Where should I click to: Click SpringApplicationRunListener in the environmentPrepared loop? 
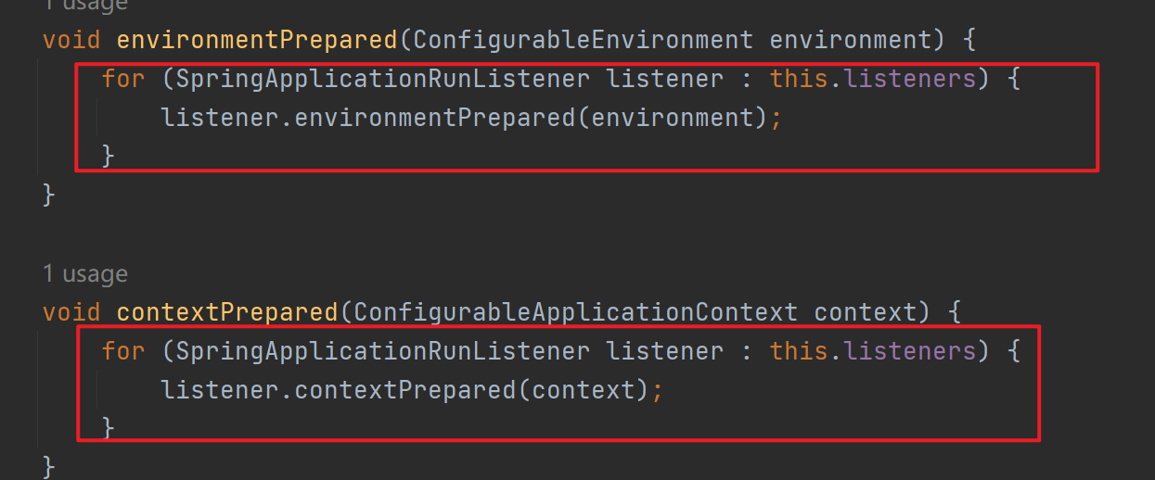(x=382, y=79)
